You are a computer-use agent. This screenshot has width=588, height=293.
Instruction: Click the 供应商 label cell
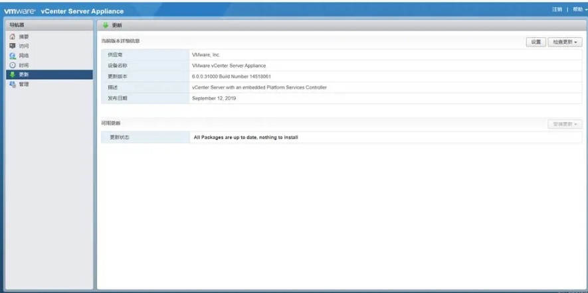click(146, 54)
